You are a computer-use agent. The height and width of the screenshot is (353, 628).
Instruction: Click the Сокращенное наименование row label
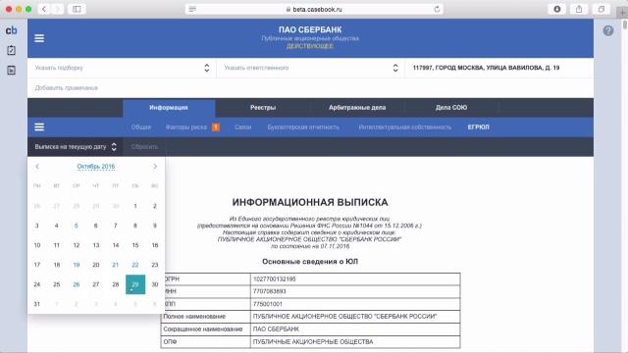203,329
